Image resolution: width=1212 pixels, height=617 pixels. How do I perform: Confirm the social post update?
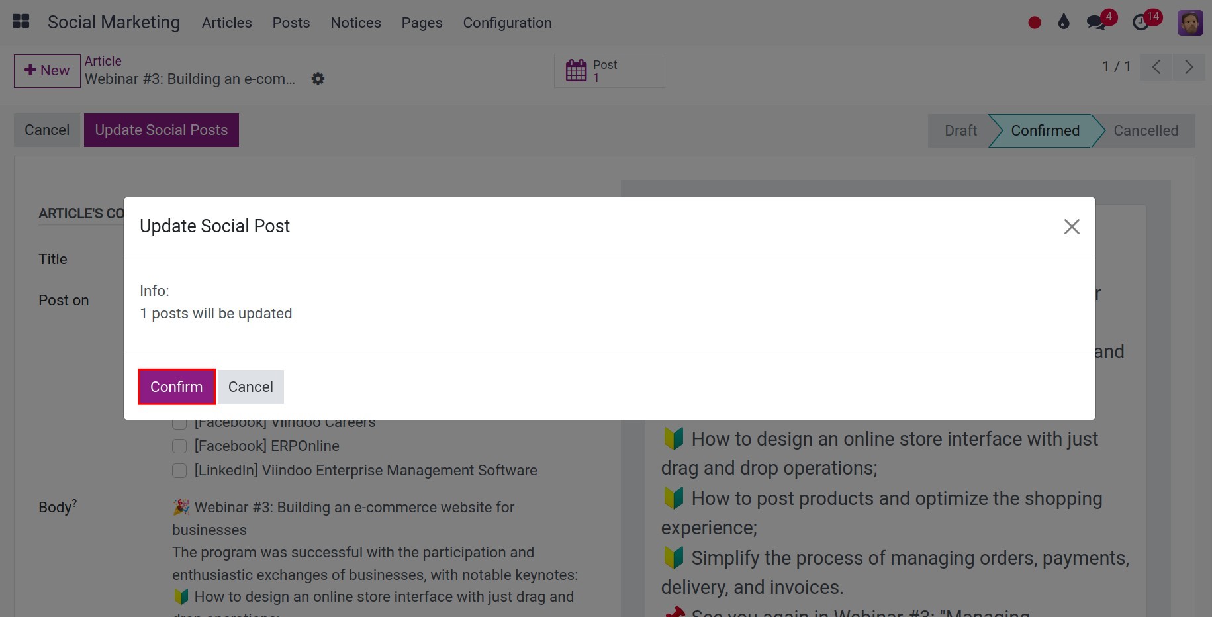tap(176, 387)
